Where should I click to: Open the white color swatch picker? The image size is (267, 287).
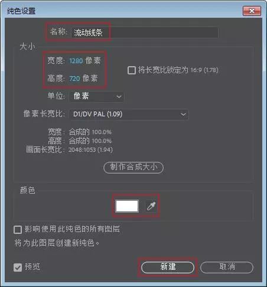click(127, 206)
